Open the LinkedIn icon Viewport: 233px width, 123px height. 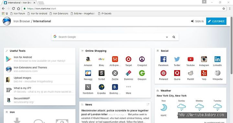coord(217,59)
